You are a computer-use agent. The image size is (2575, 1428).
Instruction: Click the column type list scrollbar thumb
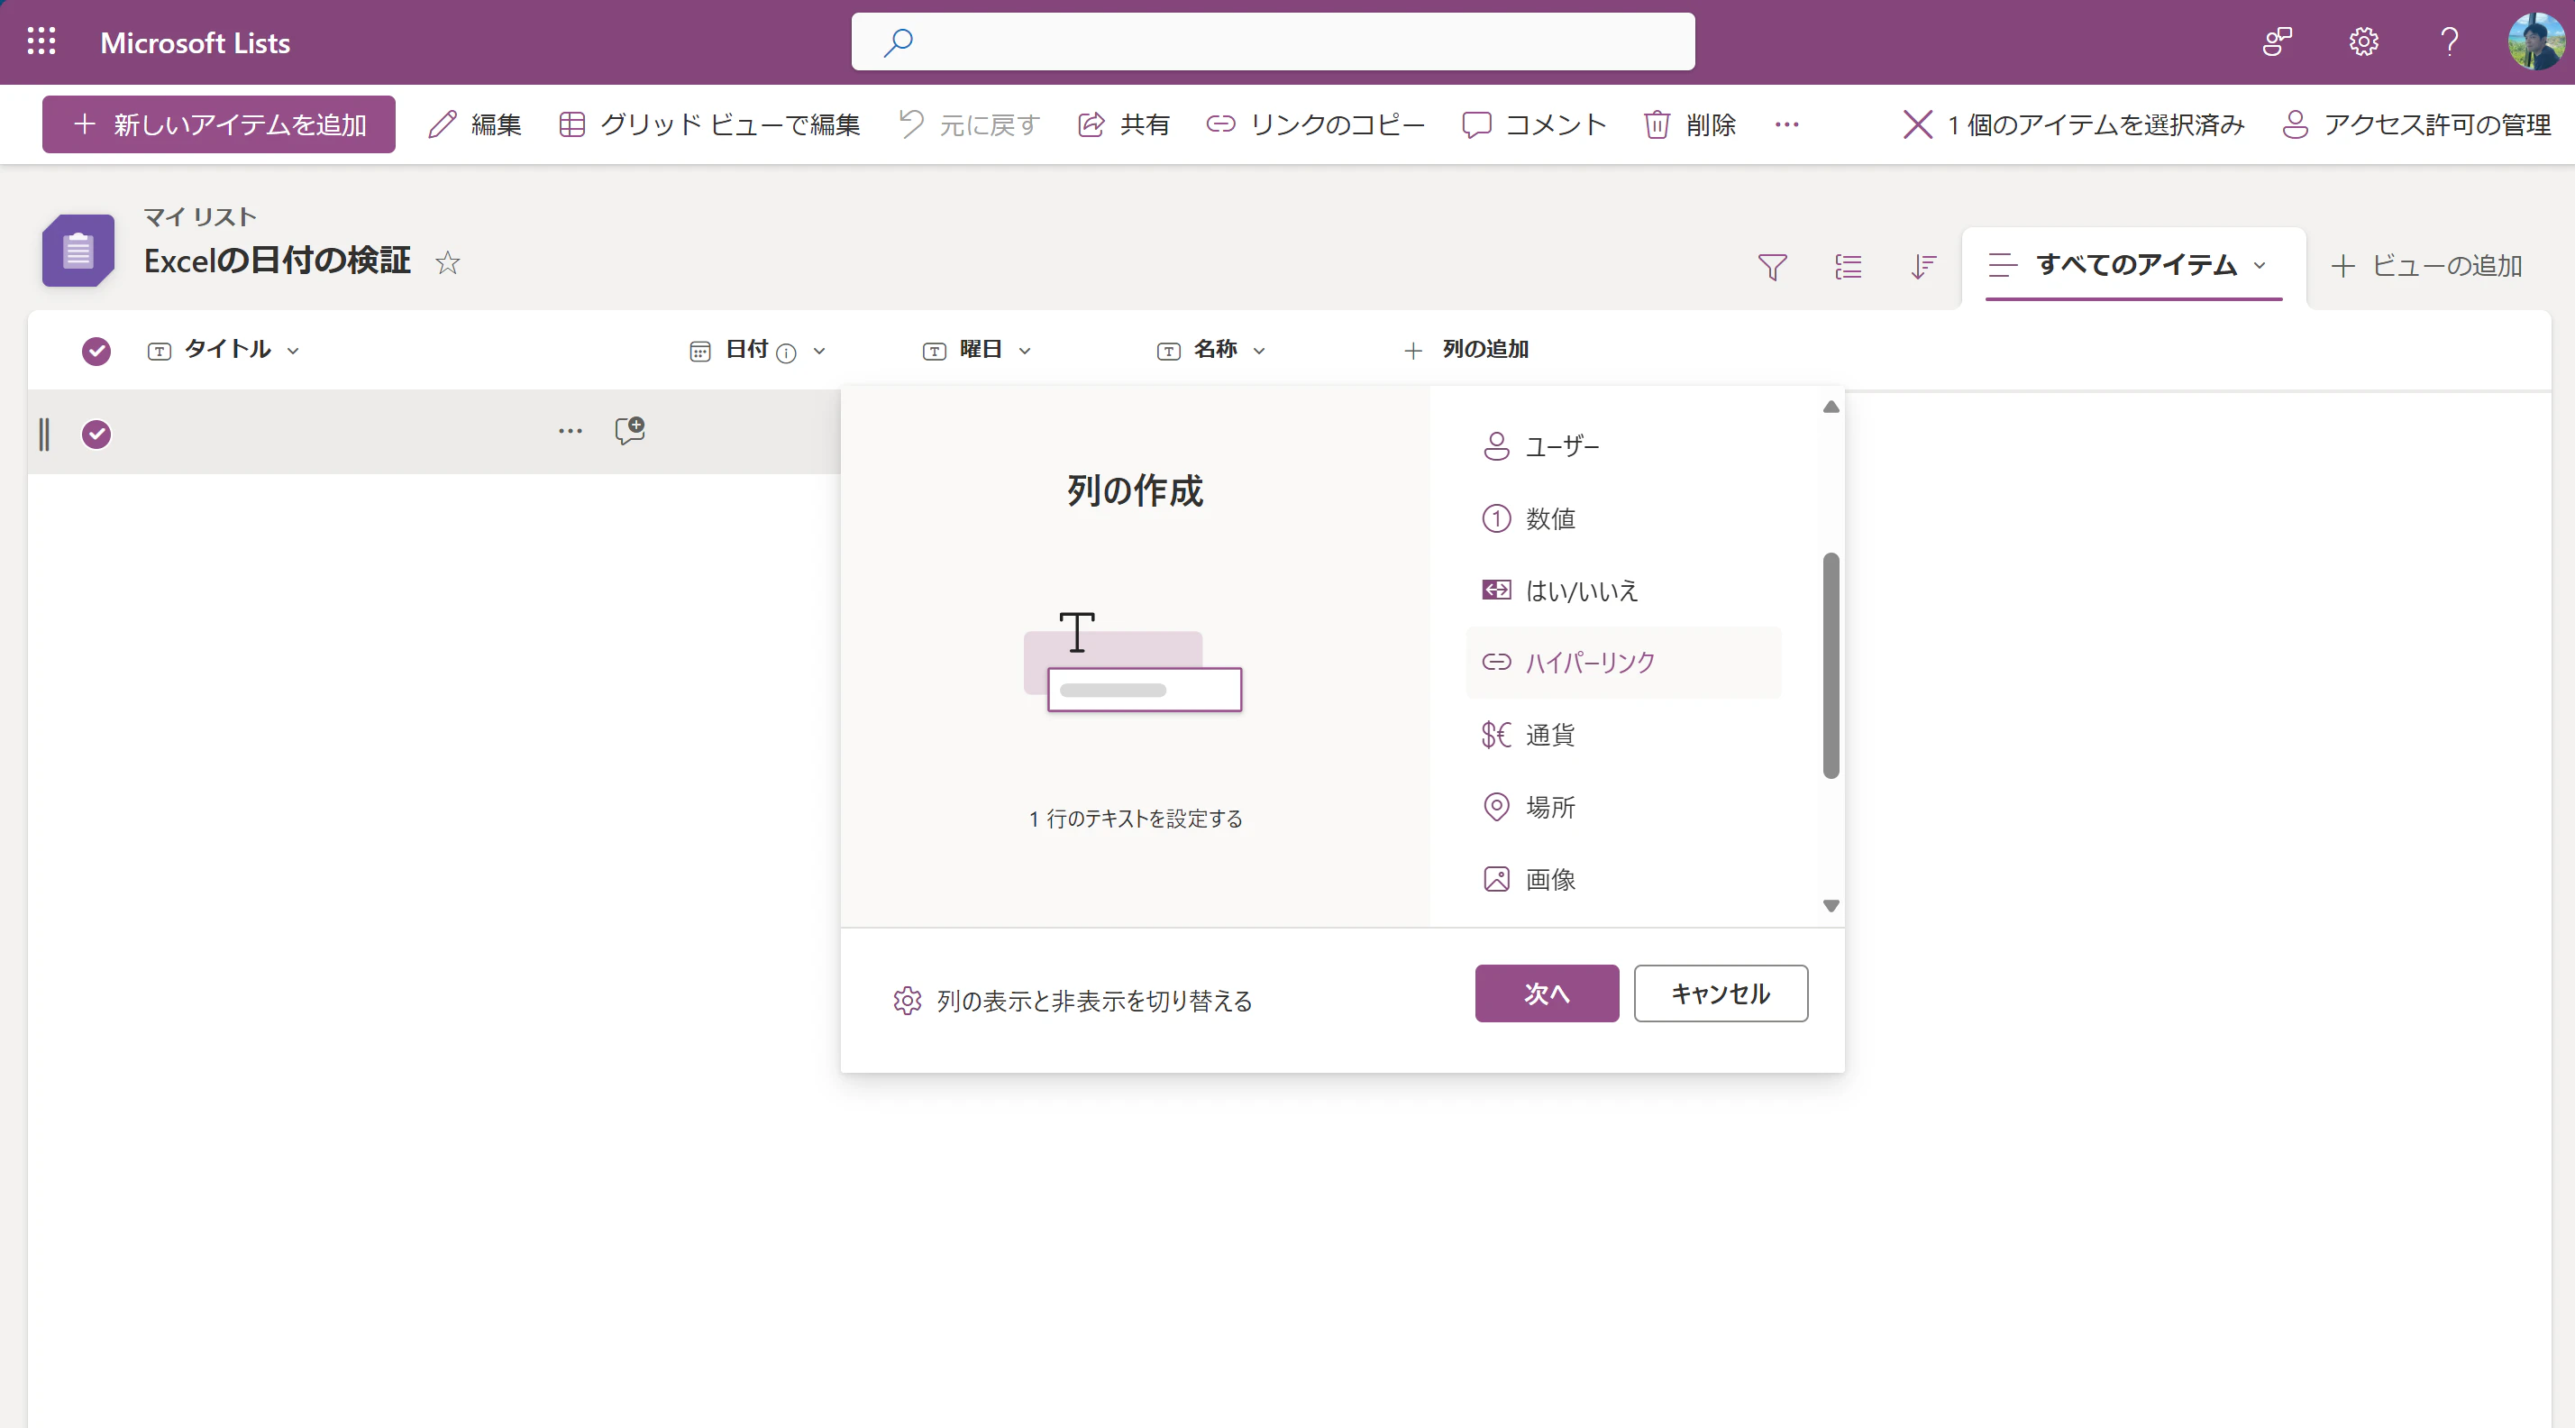point(1831,665)
